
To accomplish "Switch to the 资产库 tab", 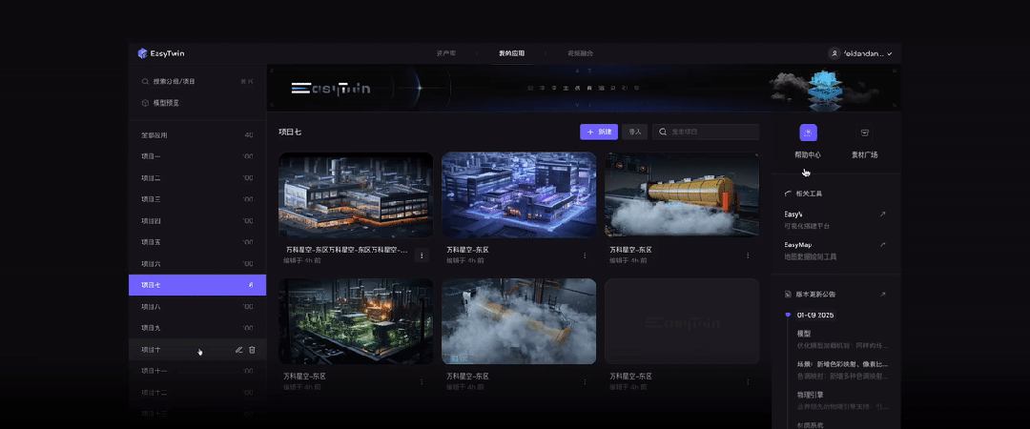I will (x=445, y=53).
